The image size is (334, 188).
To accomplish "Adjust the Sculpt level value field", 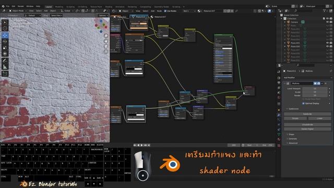I will pos(315,92).
